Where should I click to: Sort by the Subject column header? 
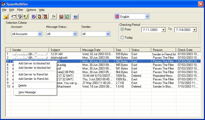65,50
